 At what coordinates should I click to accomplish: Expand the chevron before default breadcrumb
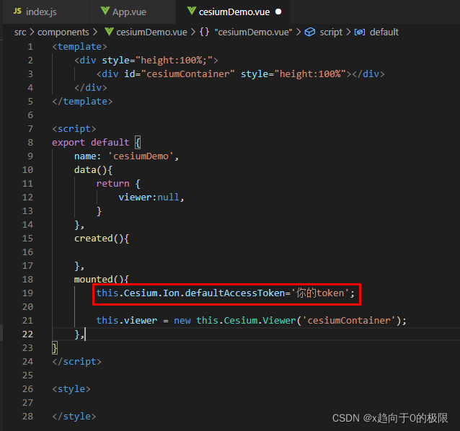[348, 32]
